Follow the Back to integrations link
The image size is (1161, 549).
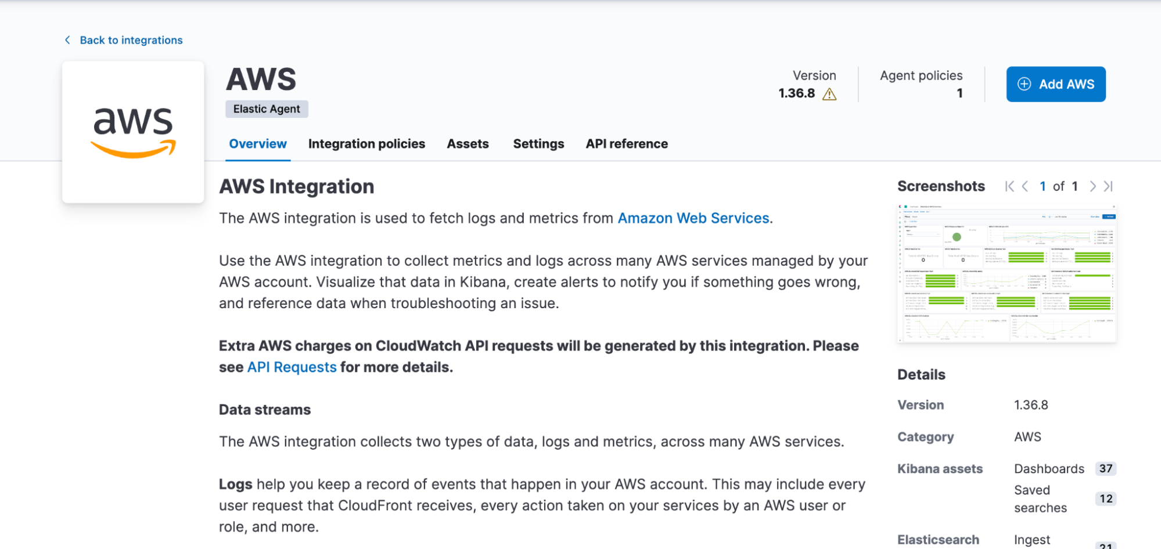[131, 40]
